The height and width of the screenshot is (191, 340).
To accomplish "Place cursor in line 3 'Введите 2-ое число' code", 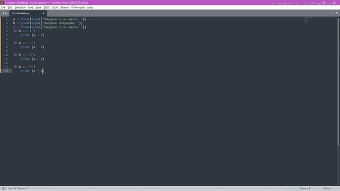I will [x=49, y=27].
